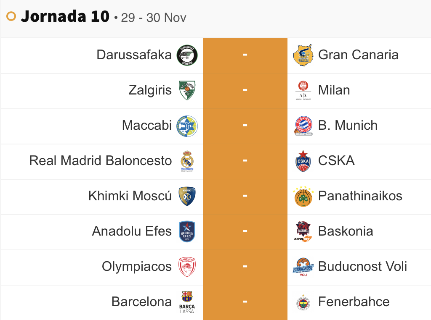Image resolution: width=431 pixels, height=320 pixels.
Task: Click the Gran Canaria team crest
Action: point(303,55)
